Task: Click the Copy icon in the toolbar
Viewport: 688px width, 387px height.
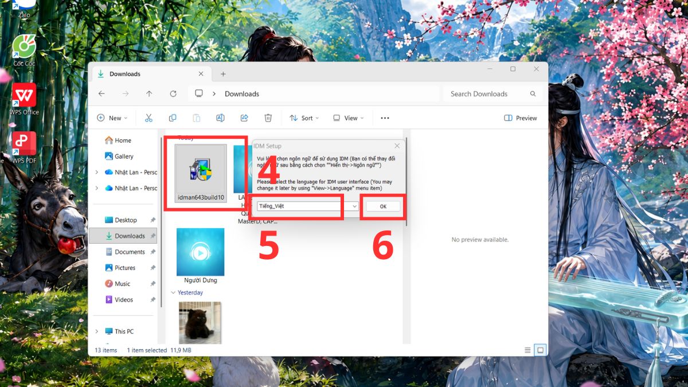Action: [x=173, y=118]
